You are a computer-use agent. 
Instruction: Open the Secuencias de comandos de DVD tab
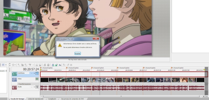[x=73, y=99]
